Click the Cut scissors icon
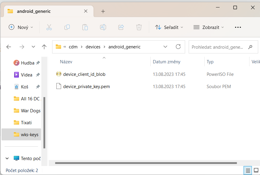Image resolution: width=260 pixels, height=175 pixels. point(49,27)
